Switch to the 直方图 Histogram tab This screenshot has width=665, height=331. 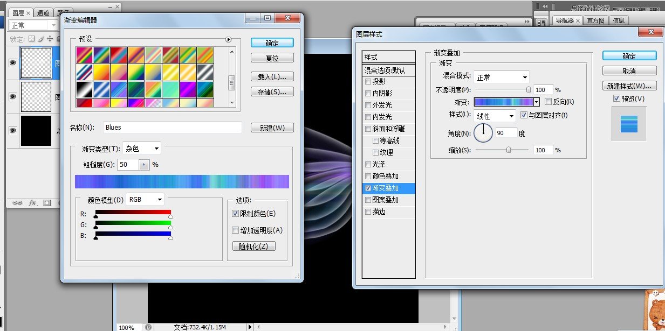coord(595,20)
